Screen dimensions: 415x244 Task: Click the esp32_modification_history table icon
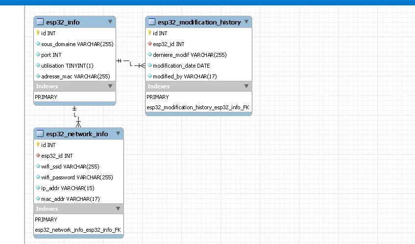[152, 22]
